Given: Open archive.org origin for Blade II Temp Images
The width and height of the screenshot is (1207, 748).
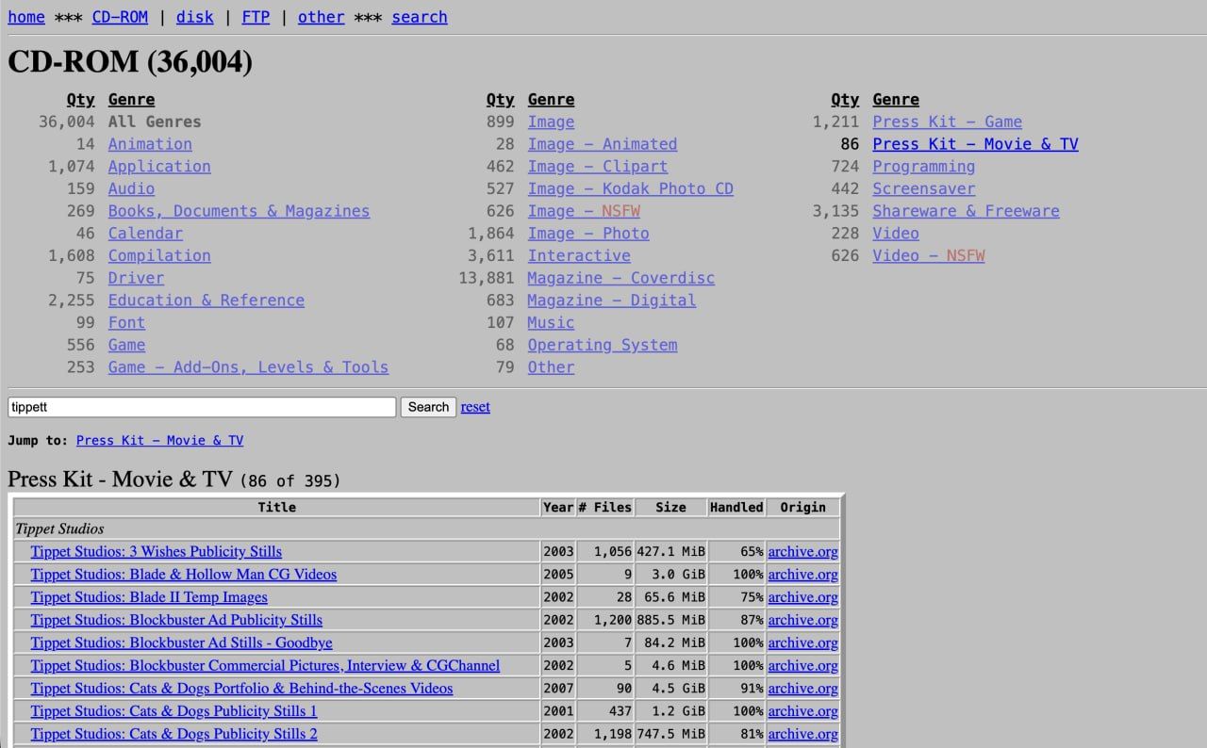Looking at the screenshot, I should 802,597.
